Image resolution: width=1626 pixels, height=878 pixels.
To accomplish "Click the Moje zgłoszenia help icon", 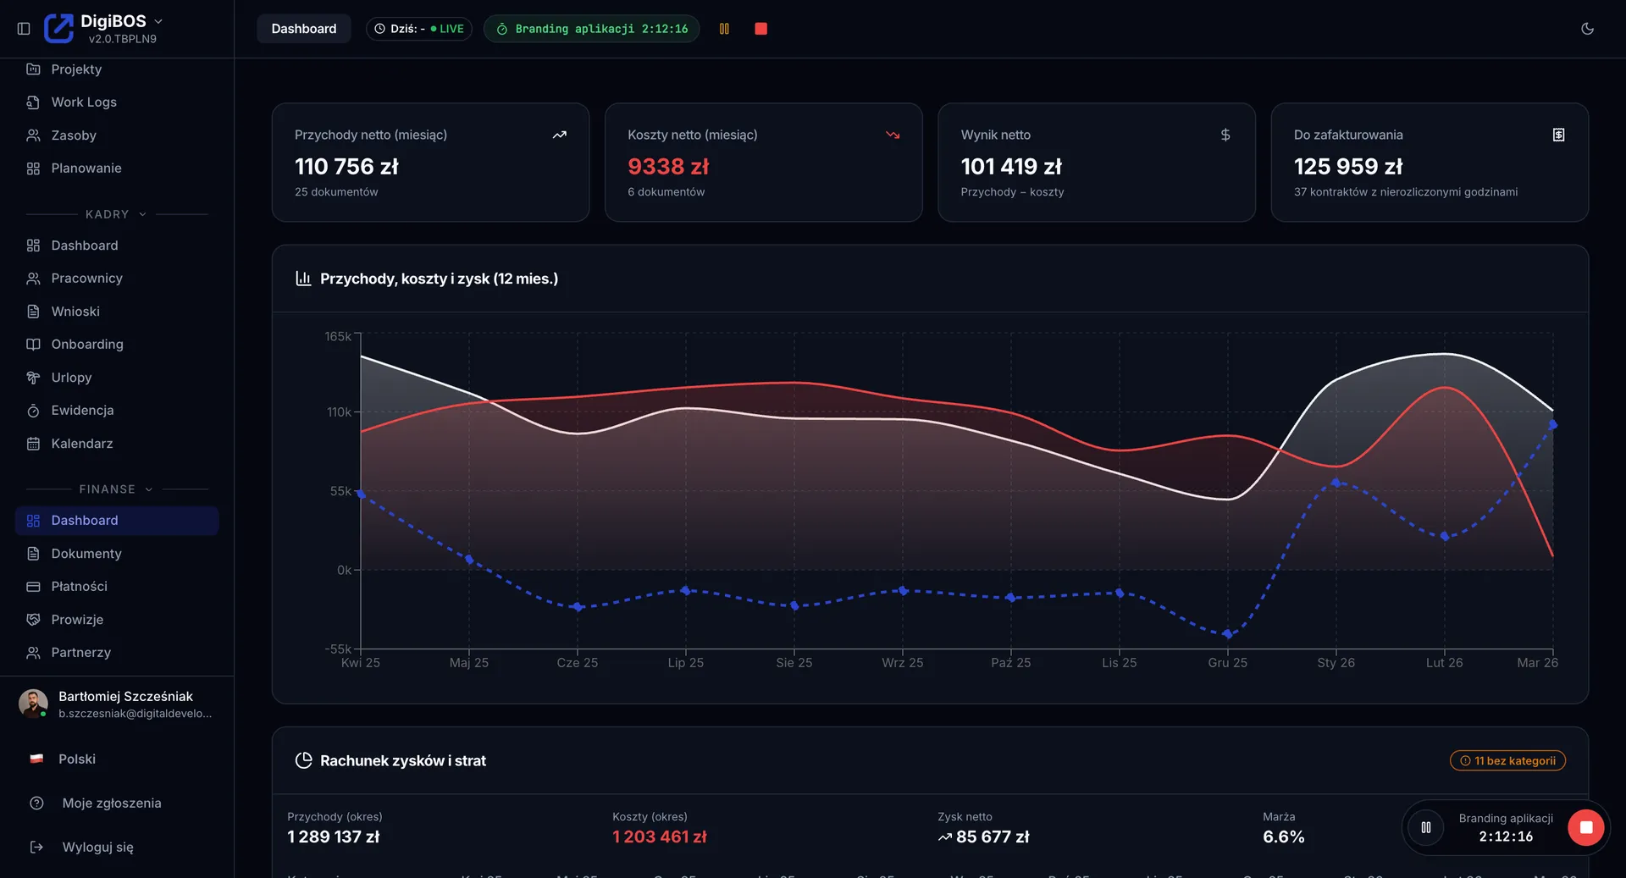I will pyautogui.click(x=36, y=803).
